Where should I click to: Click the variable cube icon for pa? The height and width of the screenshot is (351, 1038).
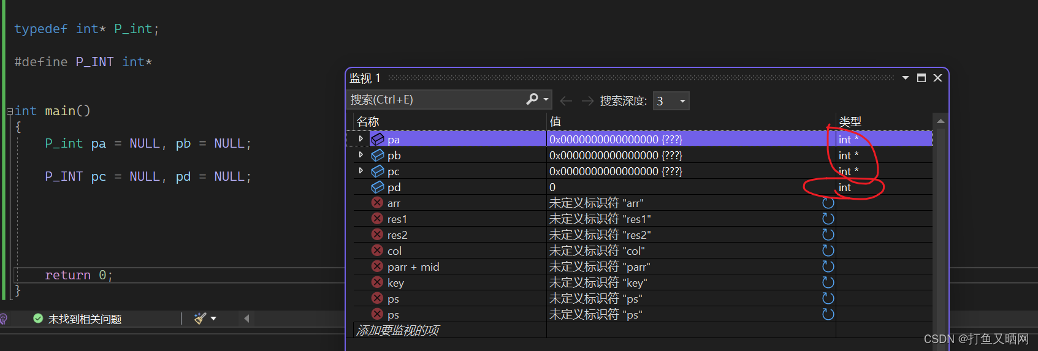378,139
